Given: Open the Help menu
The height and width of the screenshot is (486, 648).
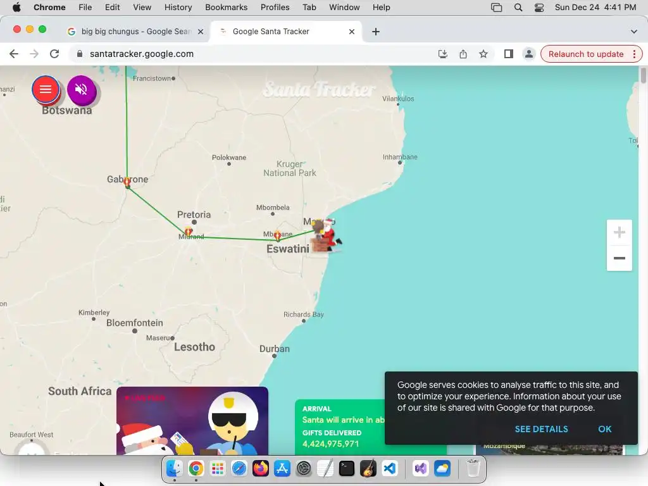Looking at the screenshot, I should coord(381,8).
